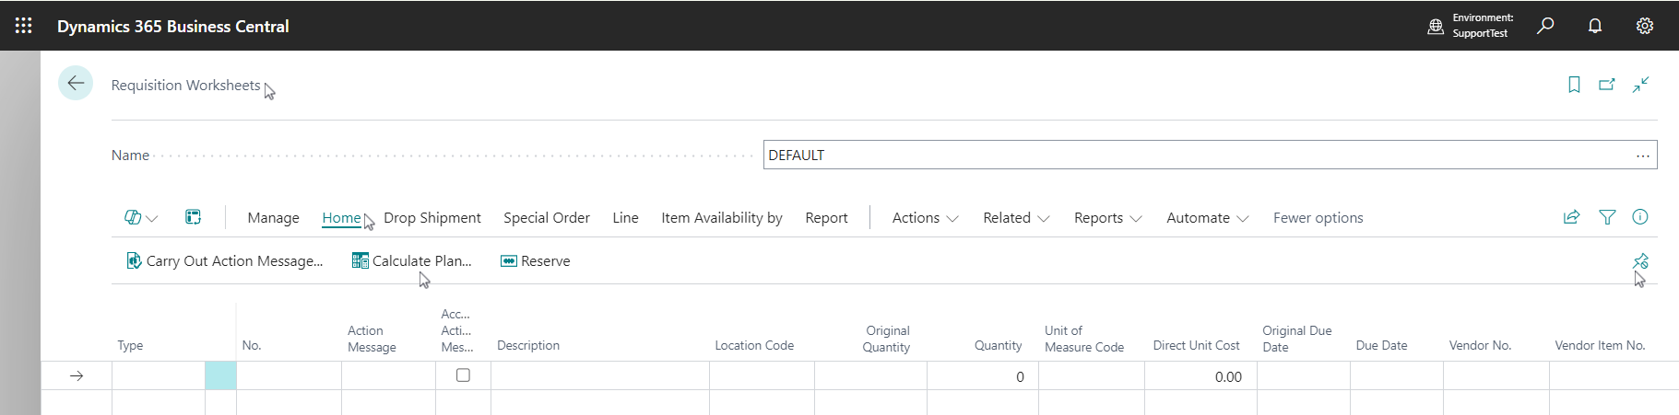Image resolution: width=1679 pixels, height=415 pixels.
Task: Click the Accept Action Message column header
Action: pyautogui.click(x=456, y=330)
